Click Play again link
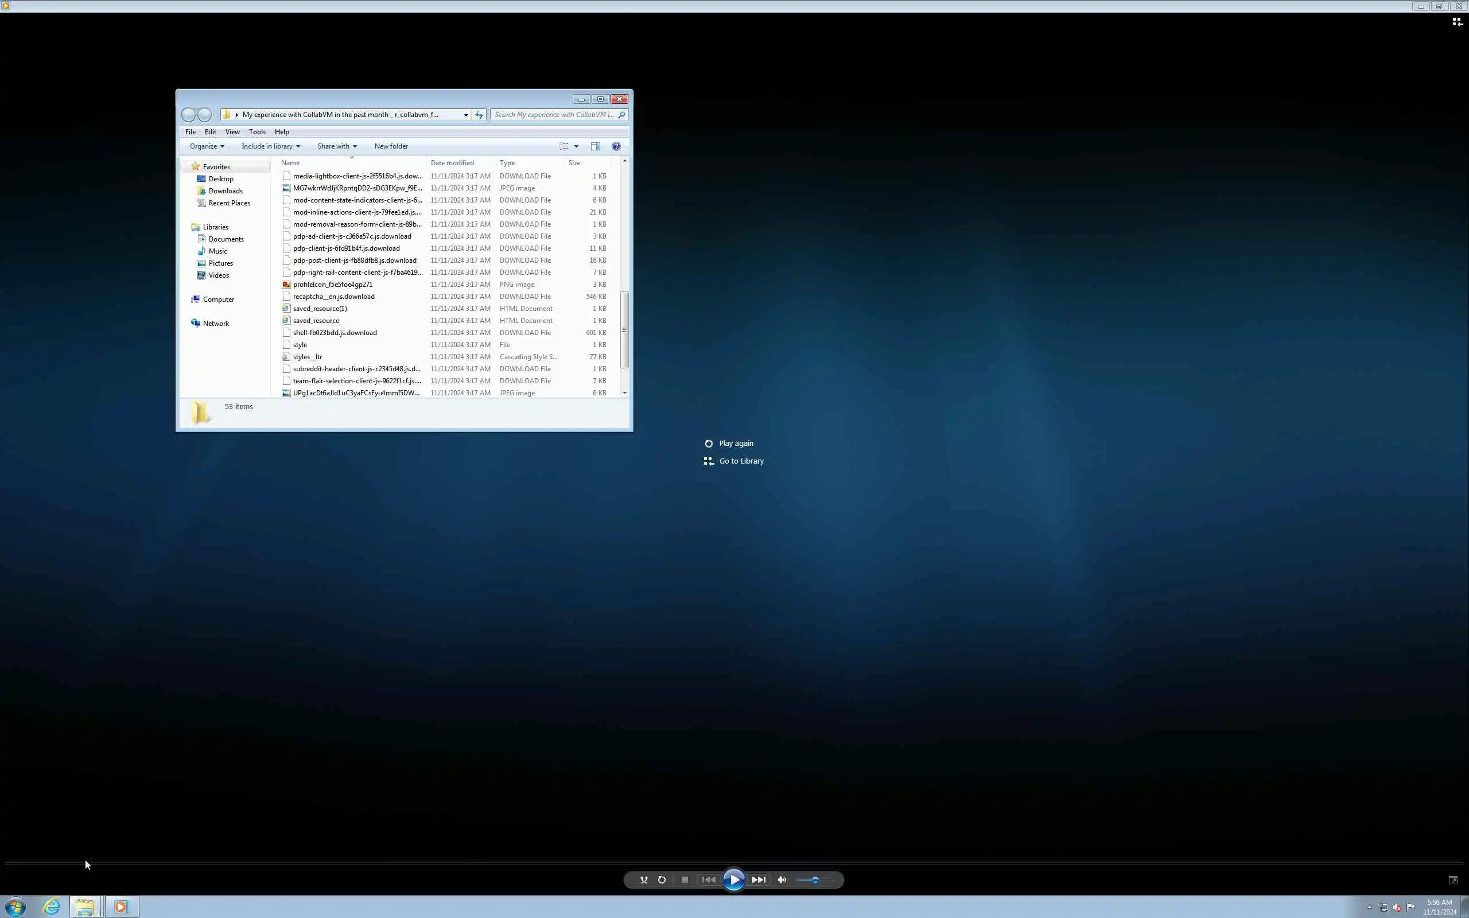The height and width of the screenshot is (918, 1469). point(735,443)
